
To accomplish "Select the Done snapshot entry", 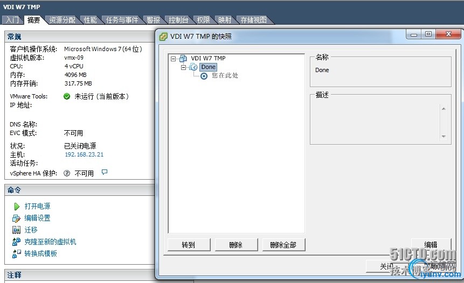I will [x=209, y=67].
